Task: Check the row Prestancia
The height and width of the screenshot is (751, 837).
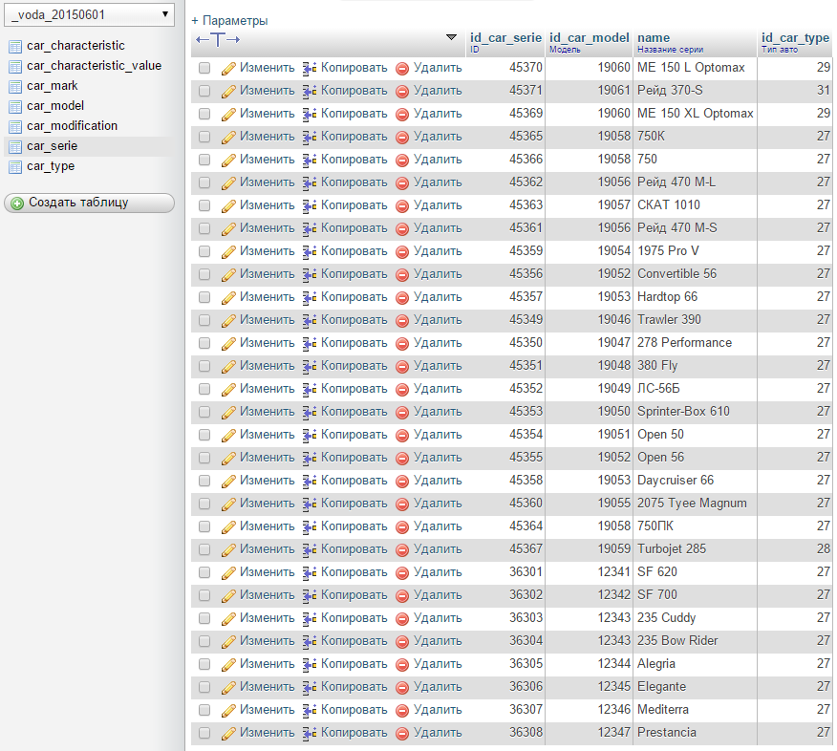Action: click(x=204, y=733)
